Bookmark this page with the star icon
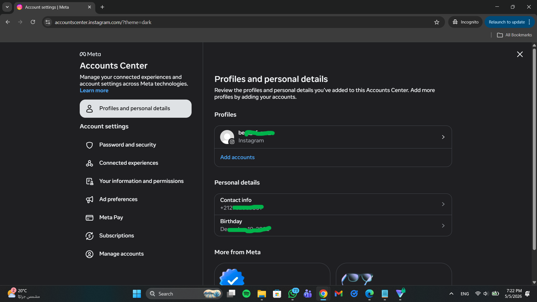 (437, 22)
